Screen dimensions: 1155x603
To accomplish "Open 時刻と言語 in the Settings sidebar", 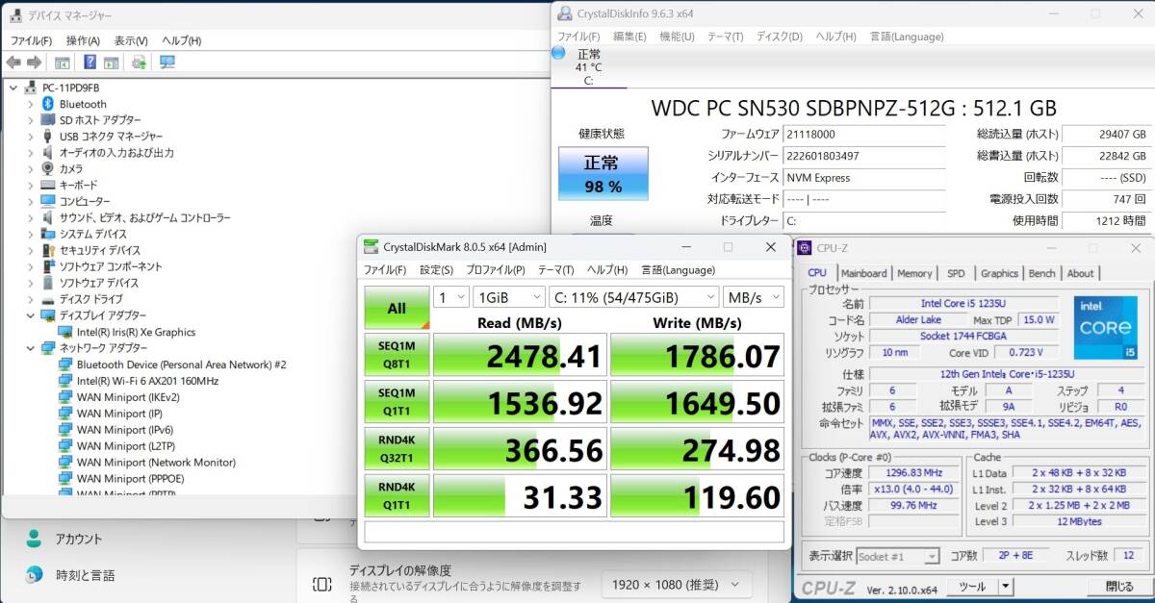I will (x=85, y=575).
